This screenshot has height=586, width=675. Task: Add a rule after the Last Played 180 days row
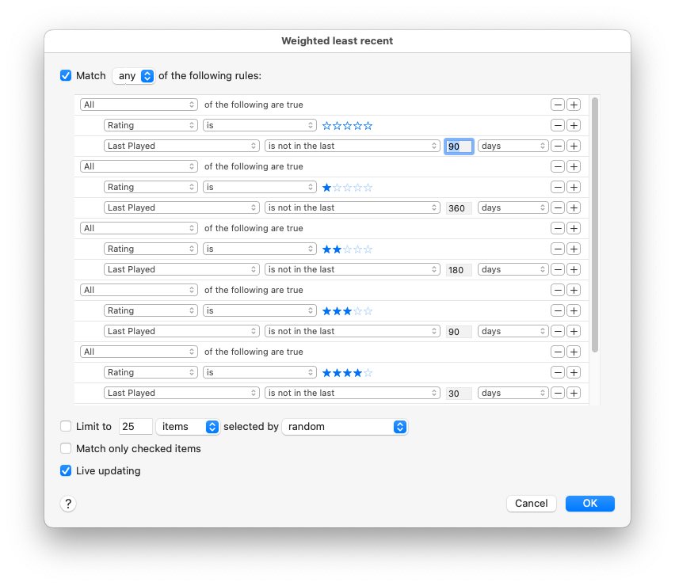point(574,269)
